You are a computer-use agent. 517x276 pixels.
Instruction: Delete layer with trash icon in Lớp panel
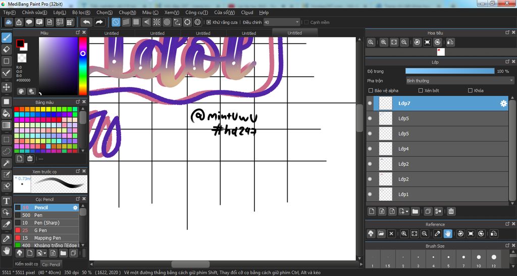point(451,211)
